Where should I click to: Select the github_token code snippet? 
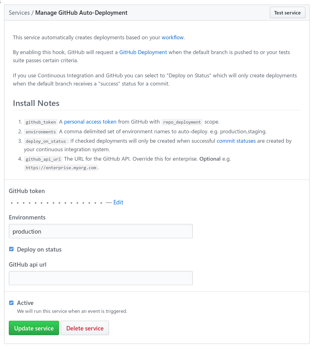pyautogui.click(x=41, y=122)
